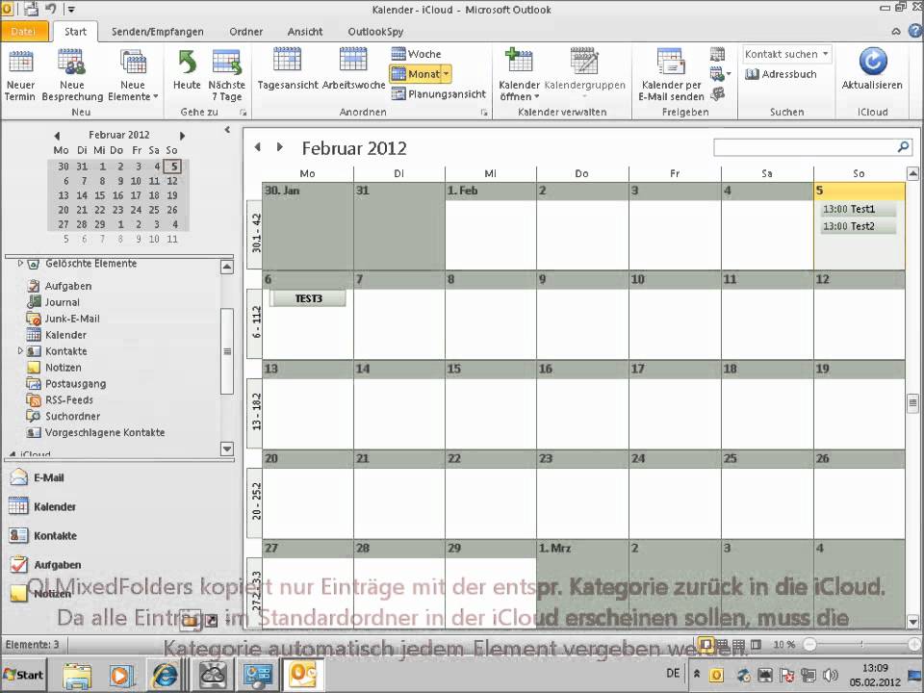The height and width of the screenshot is (693, 924).
Task: Switch to Kalender module
Action: point(42,506)
